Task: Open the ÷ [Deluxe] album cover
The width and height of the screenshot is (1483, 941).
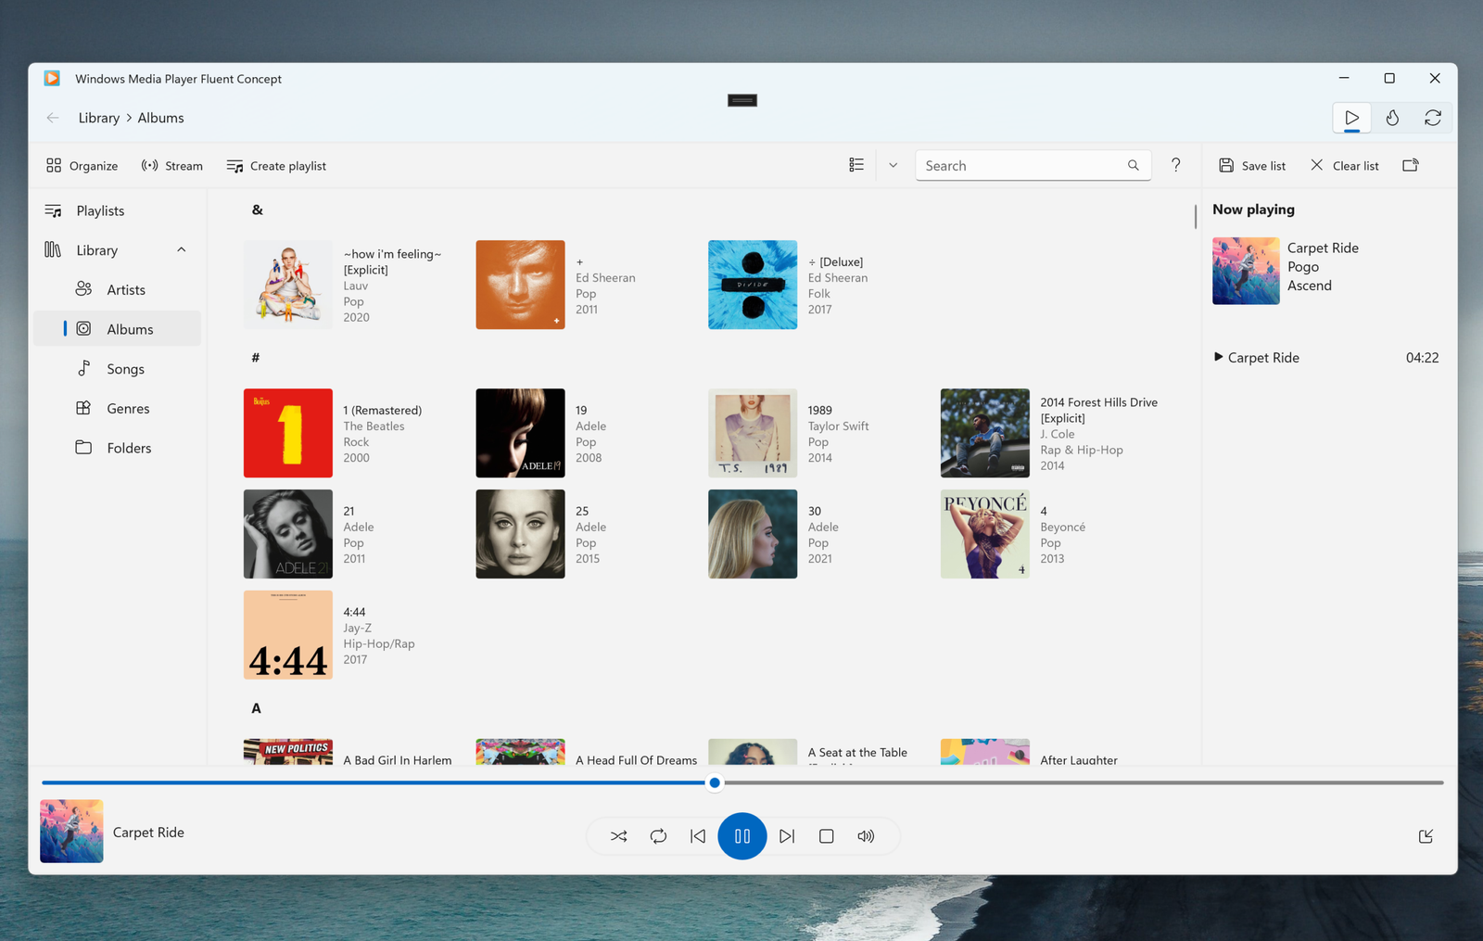Action: click(753, 285)
